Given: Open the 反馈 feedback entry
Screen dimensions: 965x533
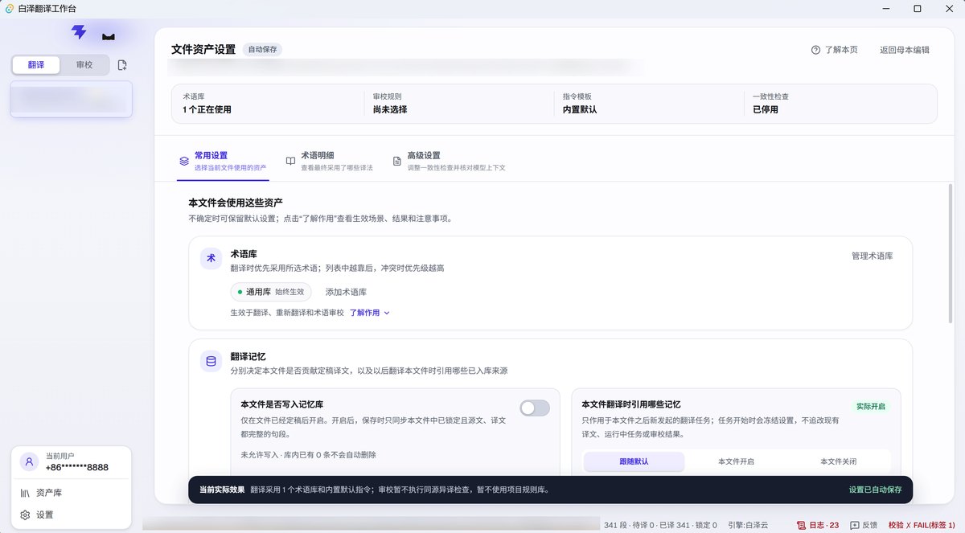Looking at the screenshot, I should tap(864, 525).
